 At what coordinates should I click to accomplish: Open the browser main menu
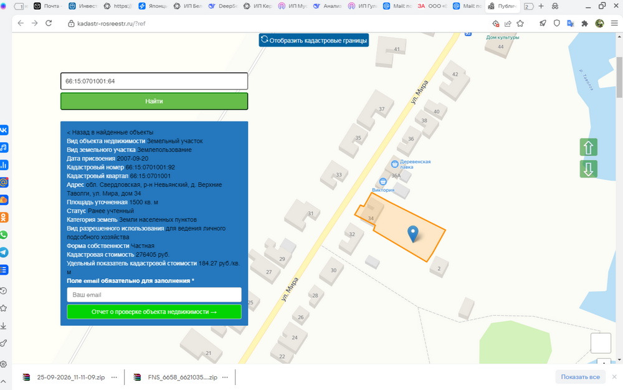tap(614, 24)
